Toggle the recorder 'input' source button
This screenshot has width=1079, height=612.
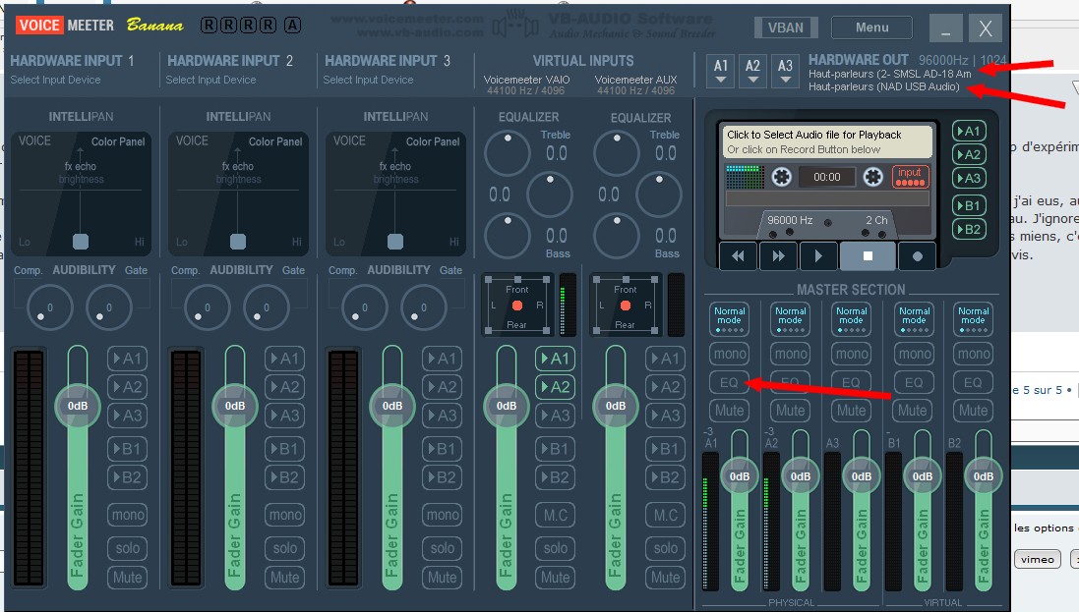point(910,176)
